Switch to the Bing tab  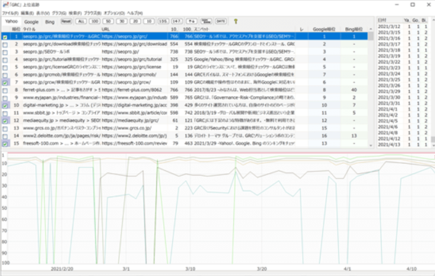[x=50, y=21]
